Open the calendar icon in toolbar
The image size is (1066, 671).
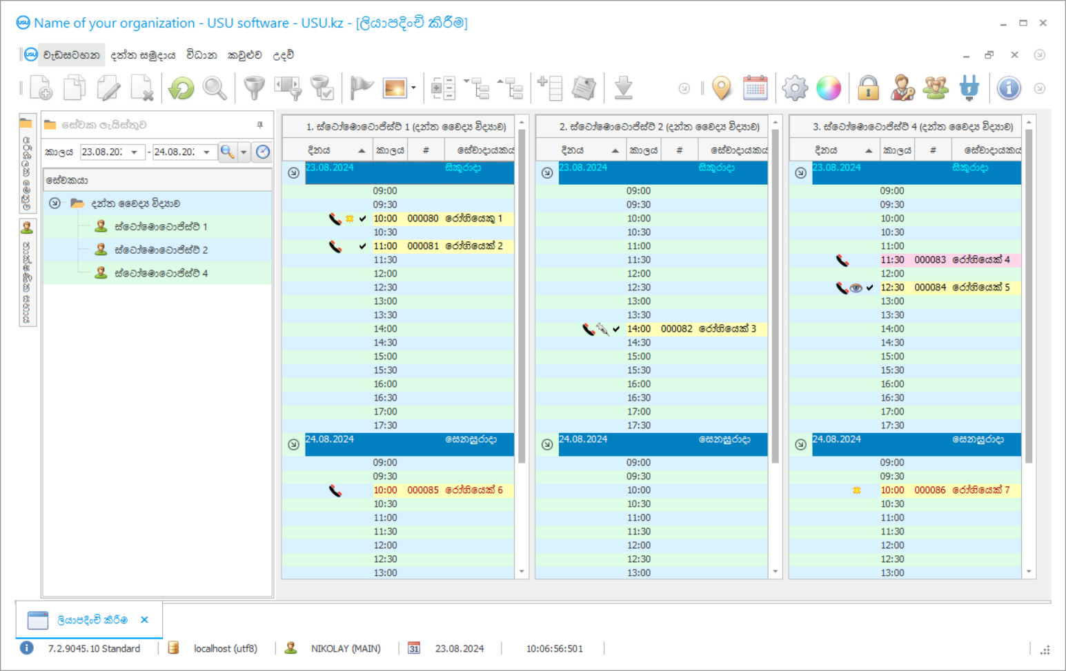756,88
